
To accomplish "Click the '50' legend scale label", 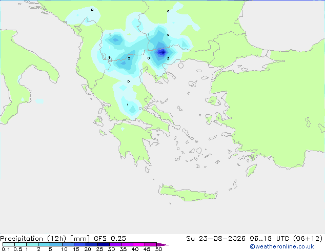I will (x=158, y=249).
